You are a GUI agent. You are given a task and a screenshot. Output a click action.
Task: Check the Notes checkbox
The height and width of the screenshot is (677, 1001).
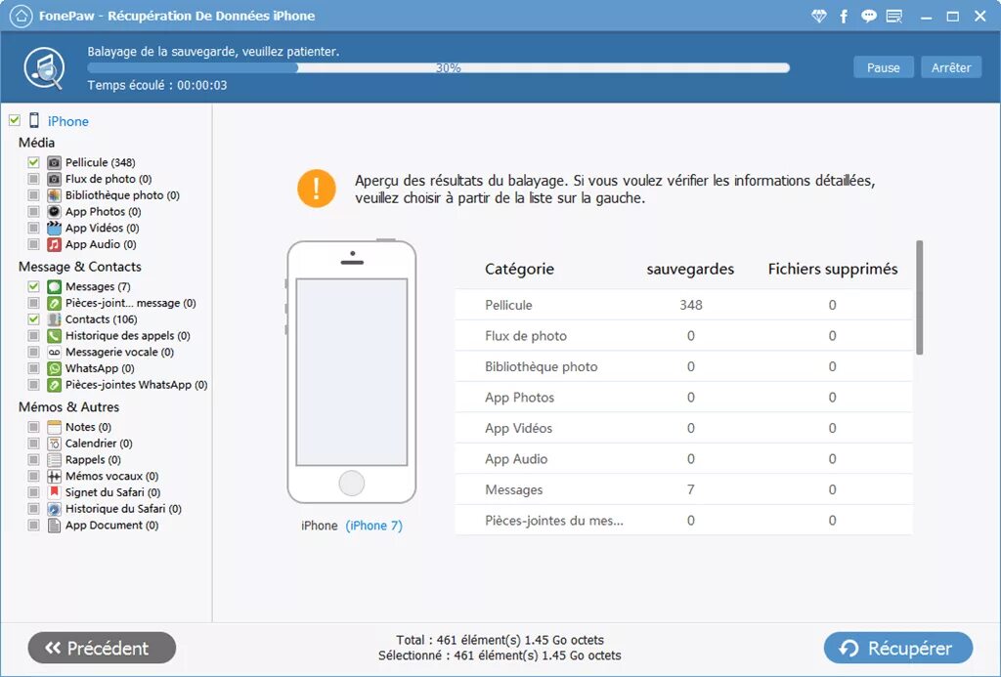click(x=34, y=427)
